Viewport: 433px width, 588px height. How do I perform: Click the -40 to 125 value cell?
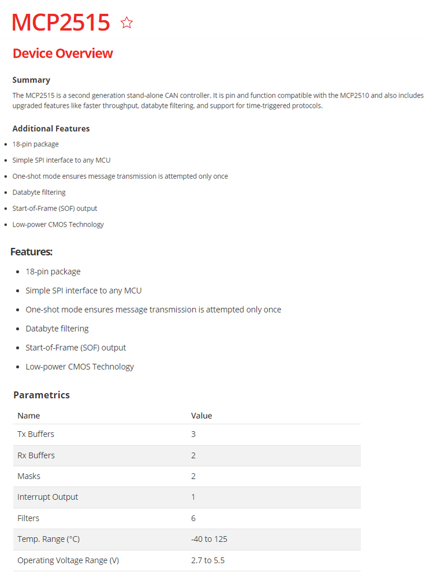click(209, 539)
